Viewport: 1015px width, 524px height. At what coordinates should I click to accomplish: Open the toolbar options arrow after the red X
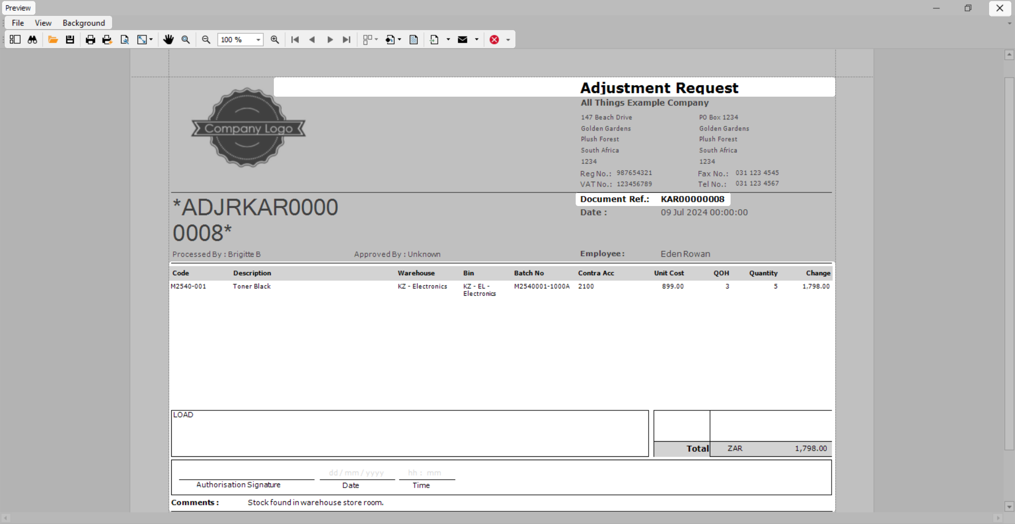(508, 40)
